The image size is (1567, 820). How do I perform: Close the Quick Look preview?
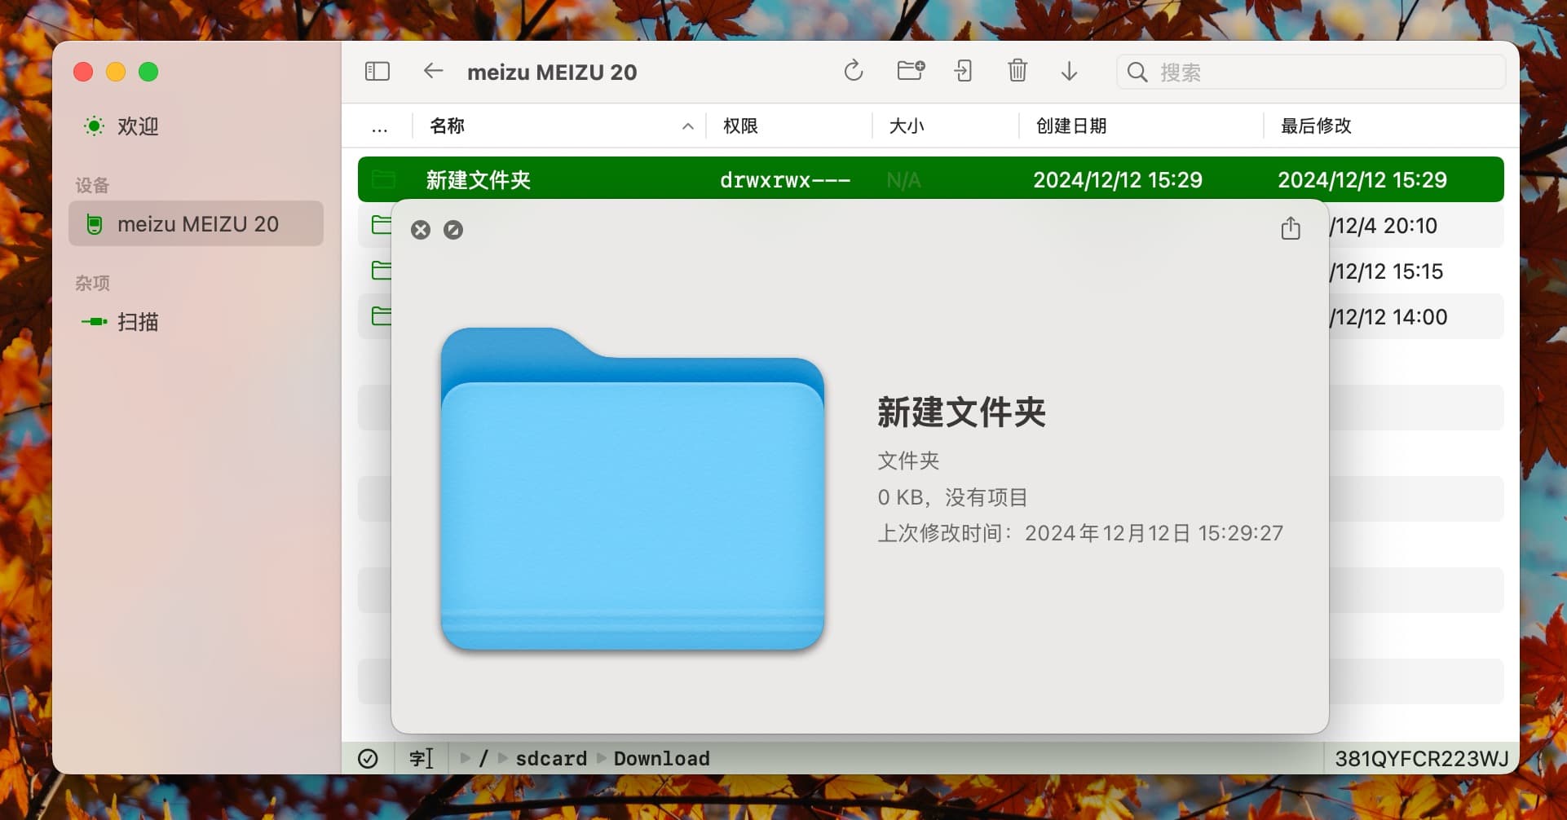tap(421, 230)
